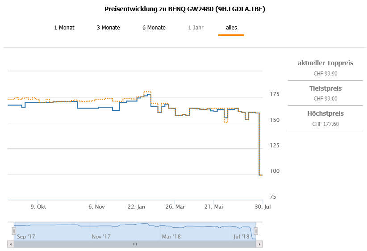Viewport: 367px width, 251px height.
Task: Click the chart title Preisentwicklung zu BENQ GW2480
Action: 185,9
